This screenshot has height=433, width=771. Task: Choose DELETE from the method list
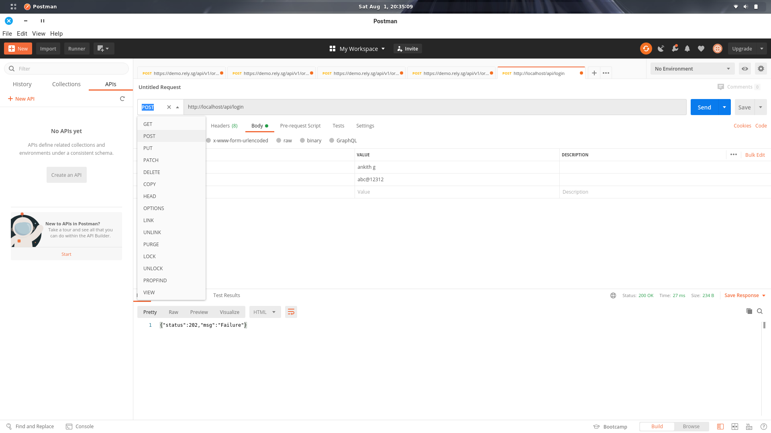(x=152, y=172)
